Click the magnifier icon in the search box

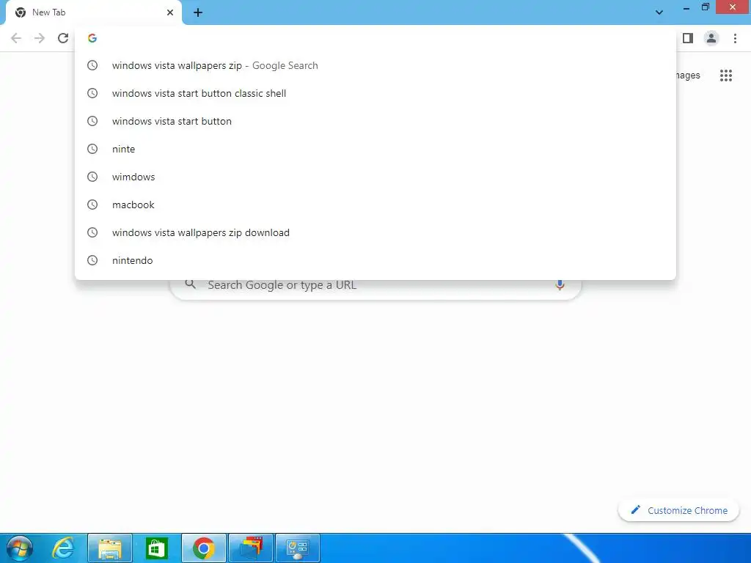(190, 284)
